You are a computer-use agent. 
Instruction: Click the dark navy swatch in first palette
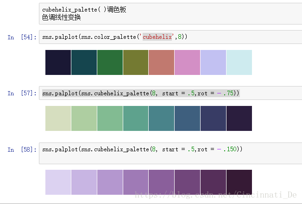(x=58, y=62)
